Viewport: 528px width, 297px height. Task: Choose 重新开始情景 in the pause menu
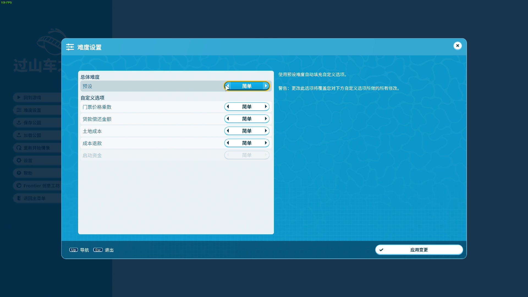[37, 148]
